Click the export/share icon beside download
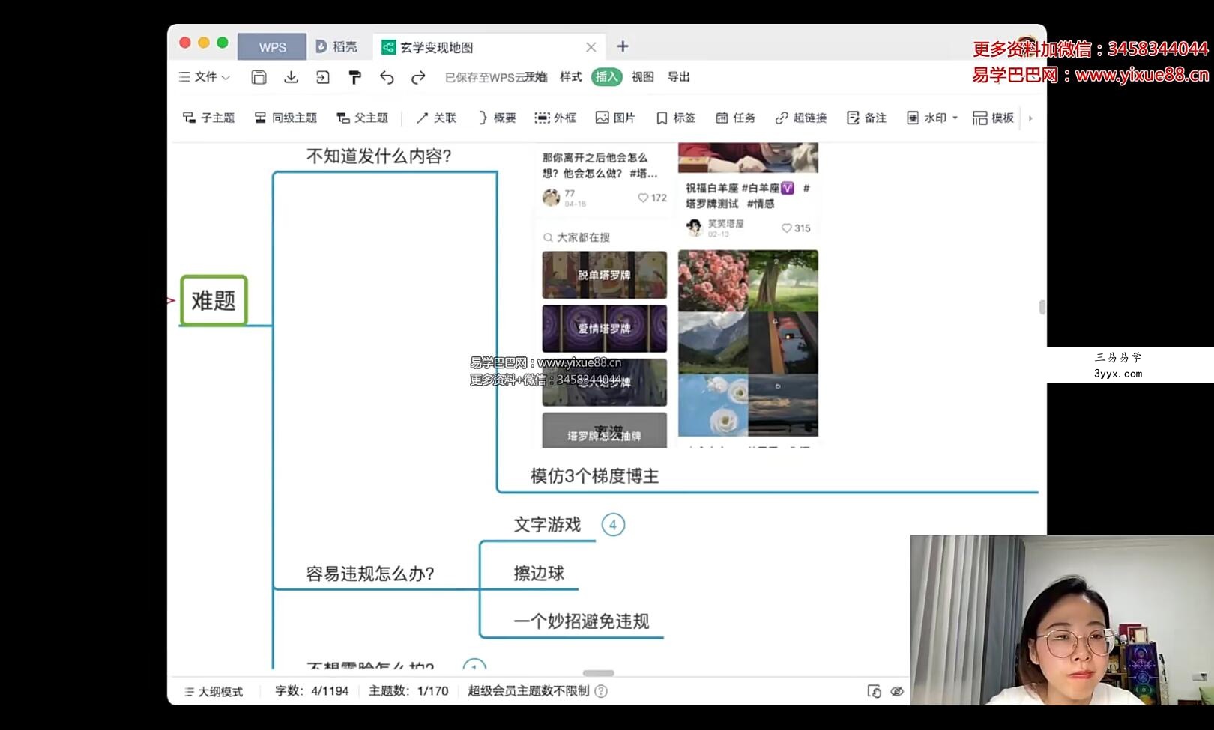The width and height of the screenshot is (1214, 730). 323,77
